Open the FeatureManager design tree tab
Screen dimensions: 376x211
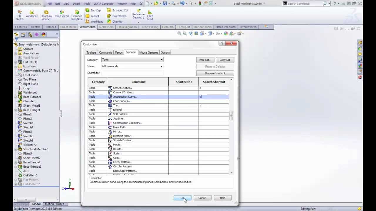(16, 34)
